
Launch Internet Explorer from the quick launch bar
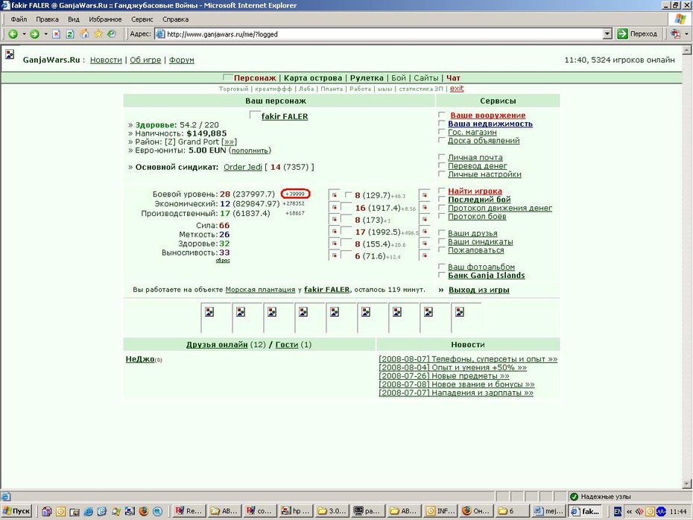click(x=89, y=511)
